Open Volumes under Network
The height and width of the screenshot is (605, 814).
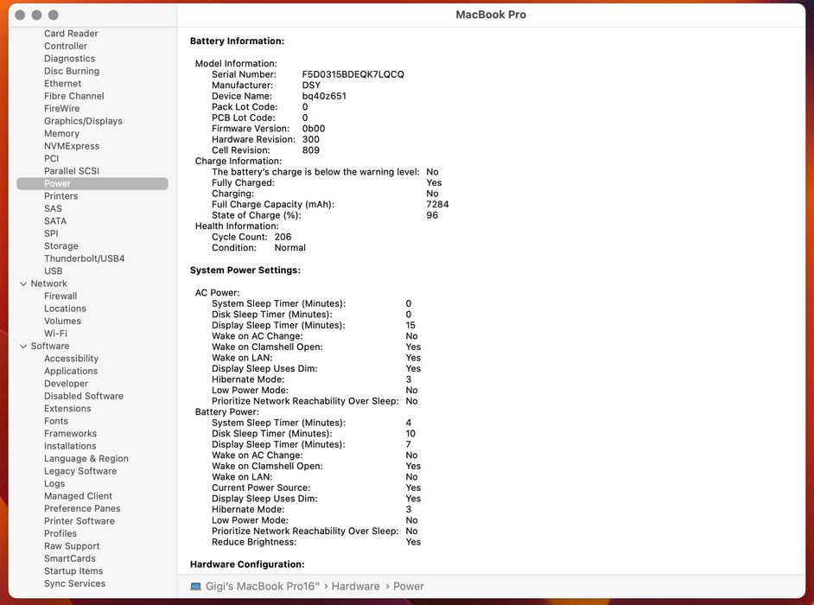(62, 321)
